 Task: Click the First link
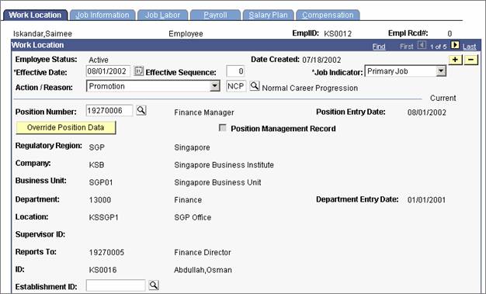click(406, 47)
